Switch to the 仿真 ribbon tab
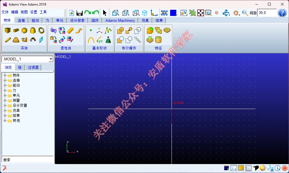The width and height of the screenshot is (289, 173). pyautogui.click(x=145, y=20)
